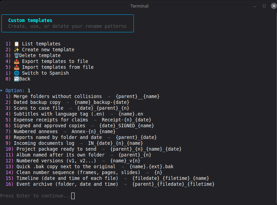Click 'Merge folders without collisions' template row
This screenshot has width=277, height=205.
[x=82, y=96]
